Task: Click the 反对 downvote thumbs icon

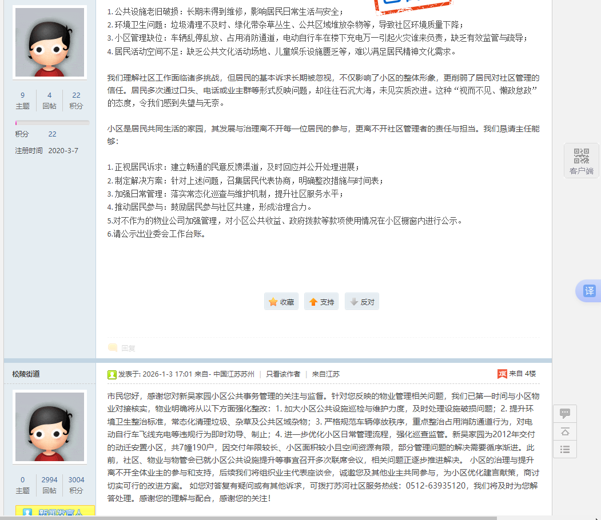Action: [354, 301]
